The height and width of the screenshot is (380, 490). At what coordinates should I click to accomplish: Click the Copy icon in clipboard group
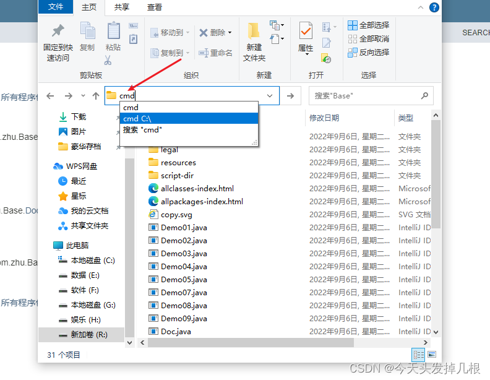click(x=87, y=30)
